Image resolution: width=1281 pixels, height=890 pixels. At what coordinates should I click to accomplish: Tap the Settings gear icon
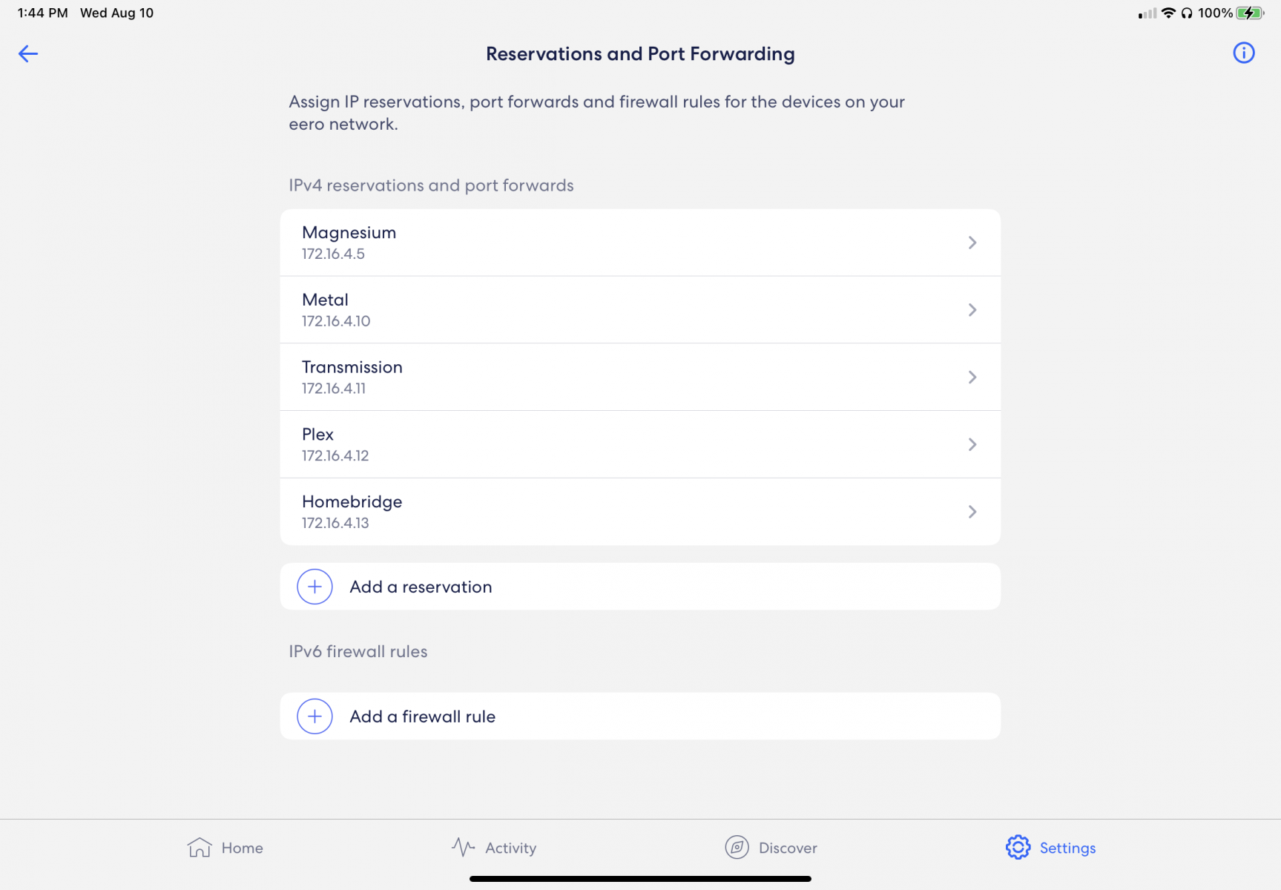click(x=1018, y=847)
